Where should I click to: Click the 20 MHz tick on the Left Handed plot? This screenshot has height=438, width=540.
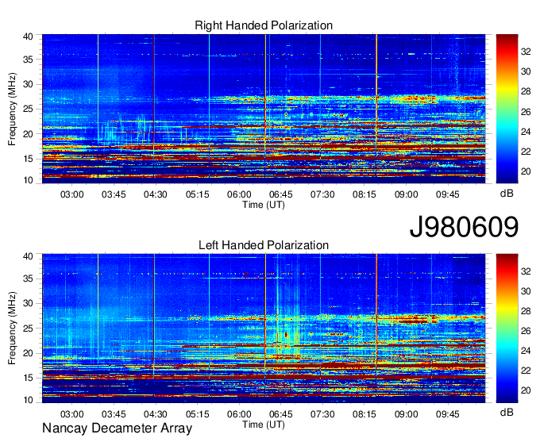click(28, 353)
